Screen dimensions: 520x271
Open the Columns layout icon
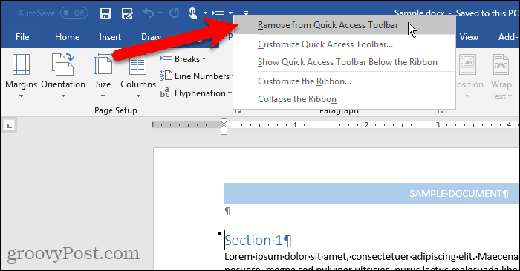click(138, 76)
